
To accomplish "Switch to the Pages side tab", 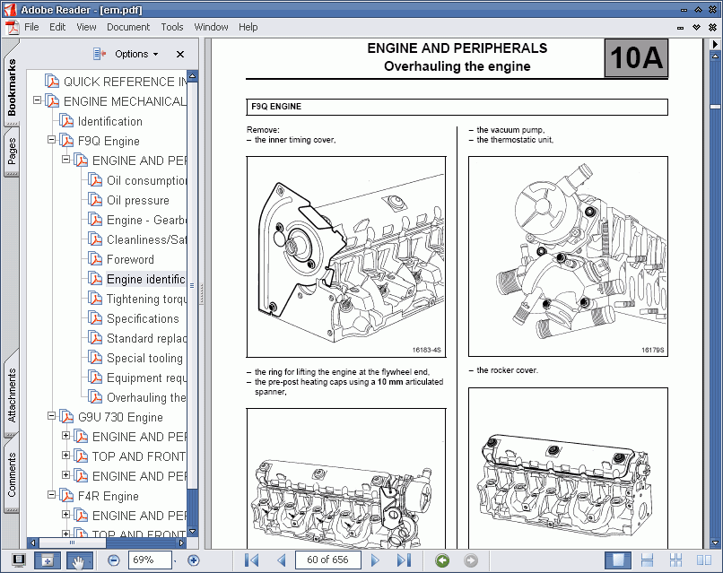I will [x=12, y=155].
